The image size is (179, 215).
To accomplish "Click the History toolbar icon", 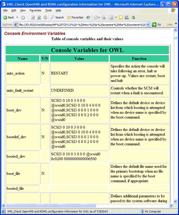I will 88,18.
